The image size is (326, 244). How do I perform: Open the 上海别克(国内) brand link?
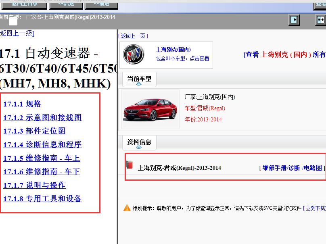[173, 50]
